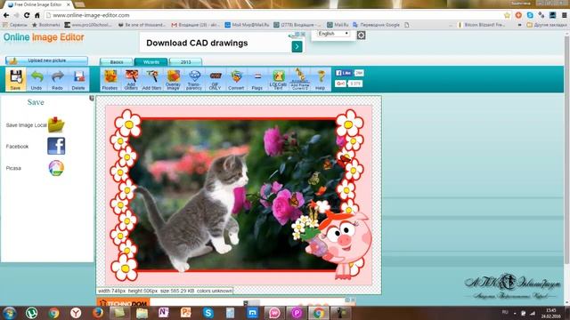Open the English language dropdown

(x=333, y=34)
